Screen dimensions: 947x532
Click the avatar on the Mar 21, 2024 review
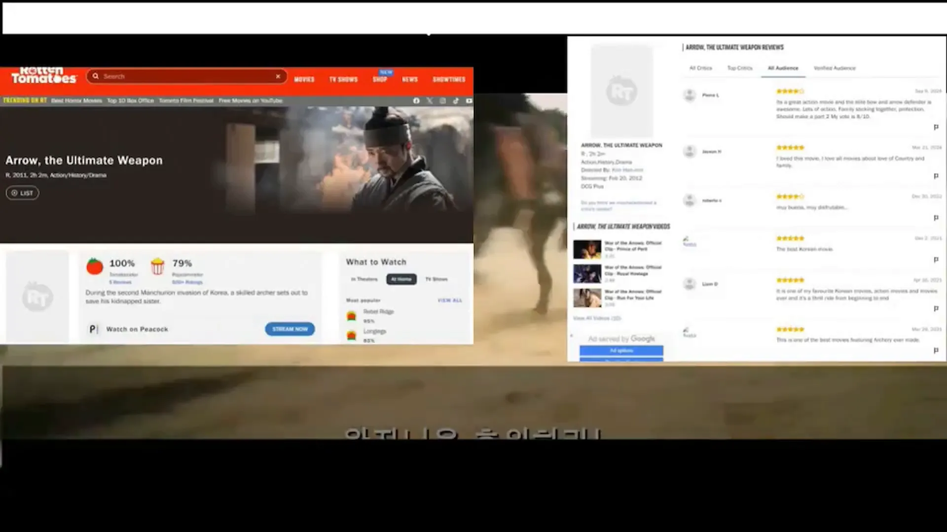pos(690,151)
